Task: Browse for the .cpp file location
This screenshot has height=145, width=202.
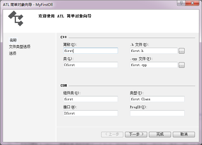Action: tap(182, 65)
